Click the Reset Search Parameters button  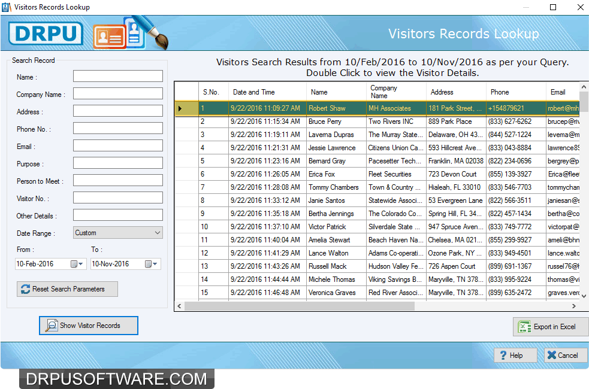[x=67, y=289]
